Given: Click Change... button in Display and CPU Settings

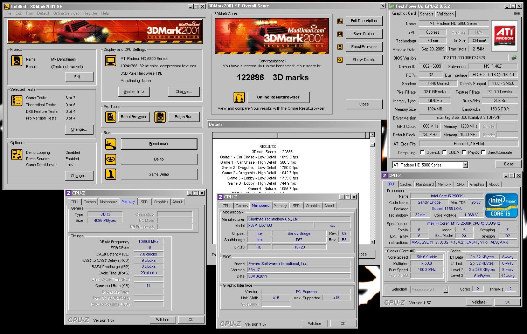Looking at the screenshot, I should pos(183,92).
